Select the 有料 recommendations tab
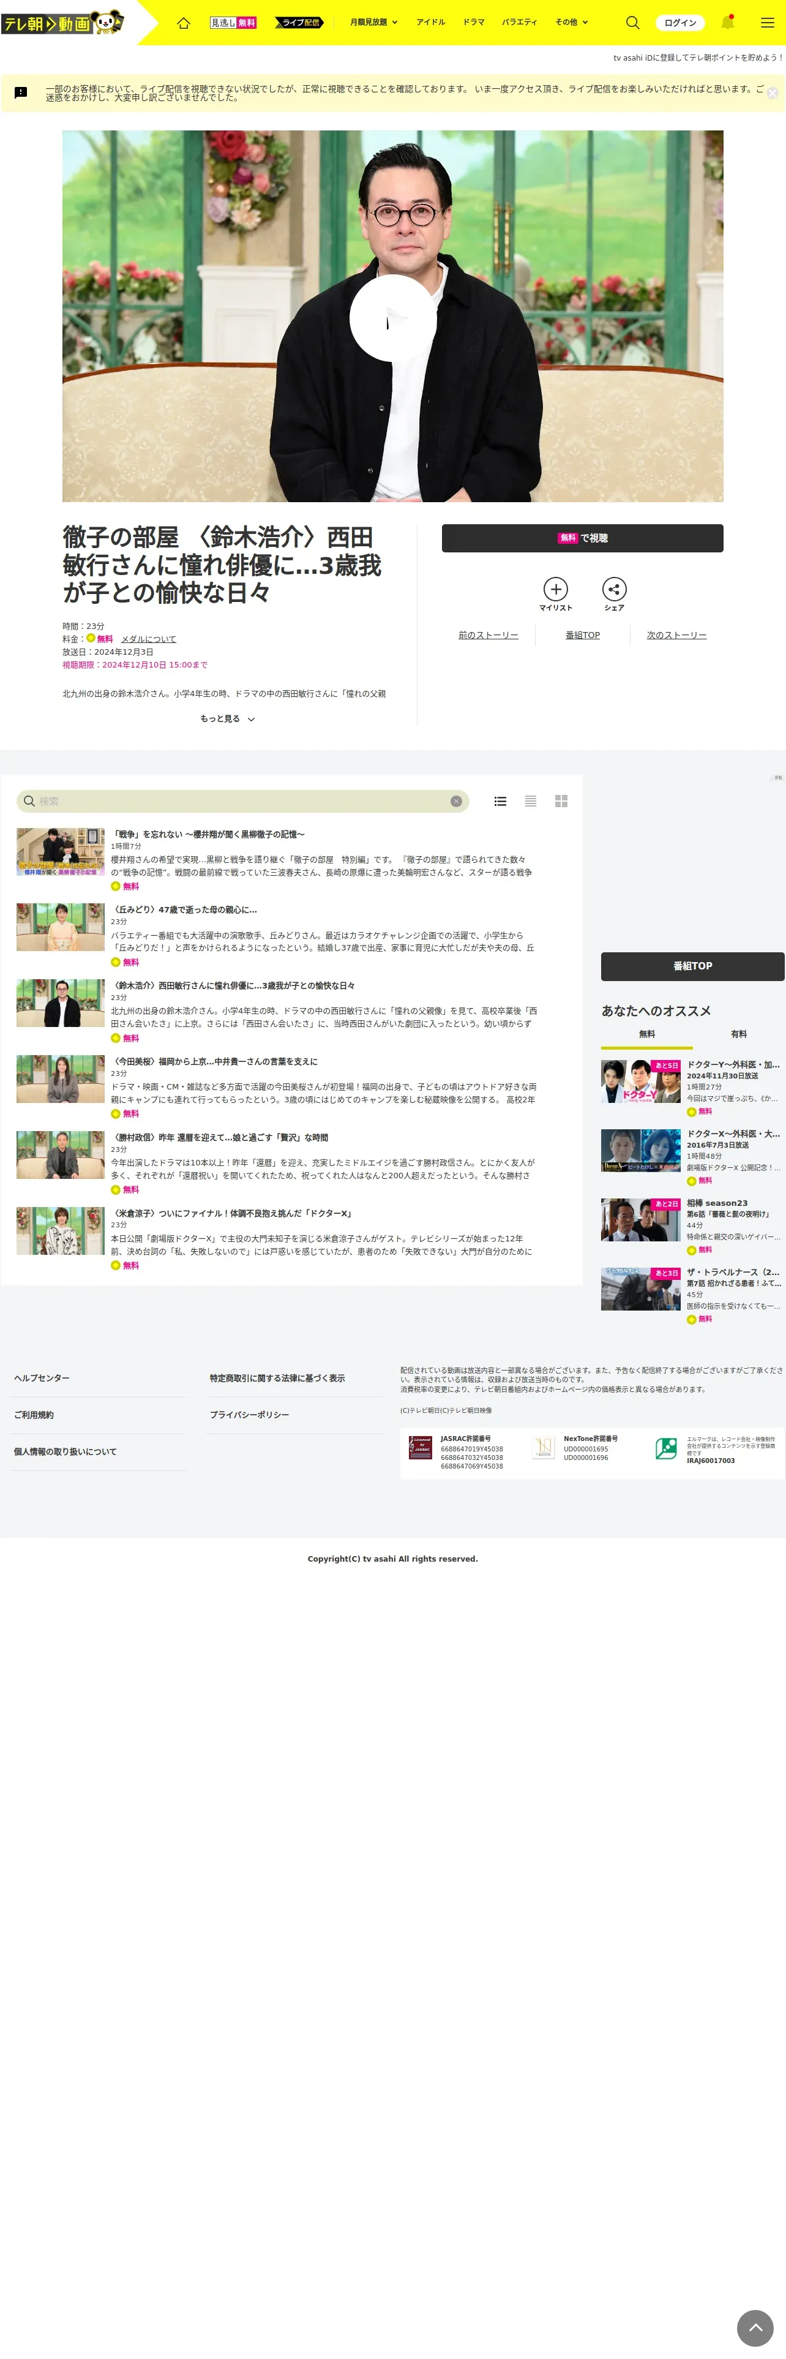 [x=738, y=1035]
